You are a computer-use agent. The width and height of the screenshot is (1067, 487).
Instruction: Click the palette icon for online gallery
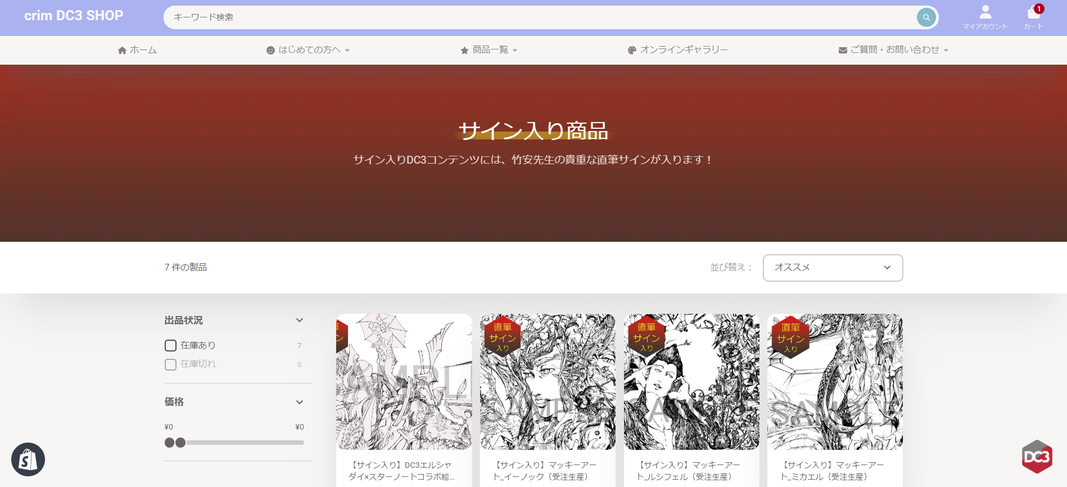(632, 50)
